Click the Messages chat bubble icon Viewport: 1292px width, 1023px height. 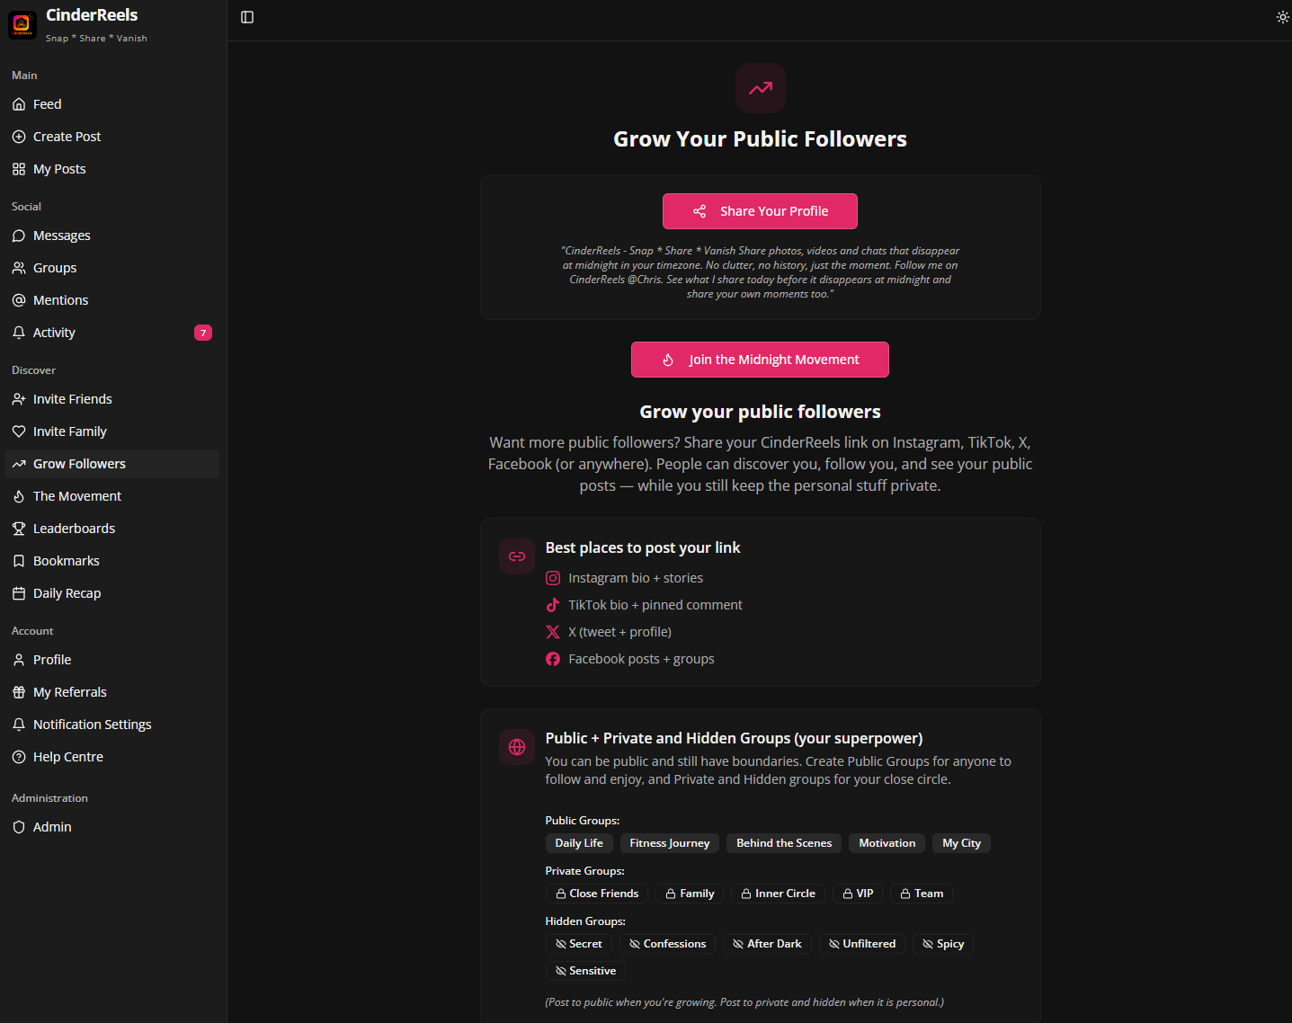tap(19, 236)
